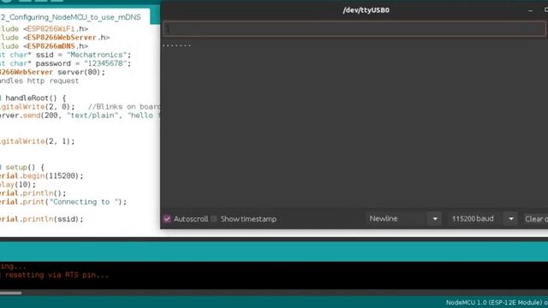Viewport: 548px width, 308px height.
Task: Open the 115200 baud rate dropdown
Action: tap(483, 219)
